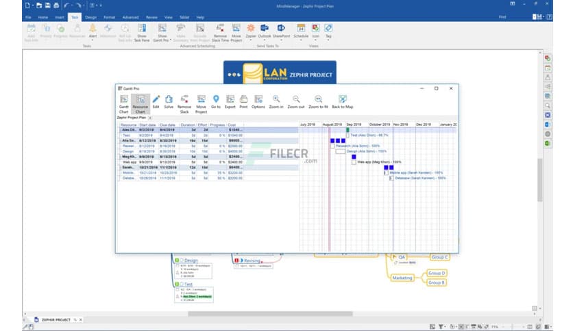Select the Marketing topic on the map
The image size is (573, 331).
tap(402, 278)
